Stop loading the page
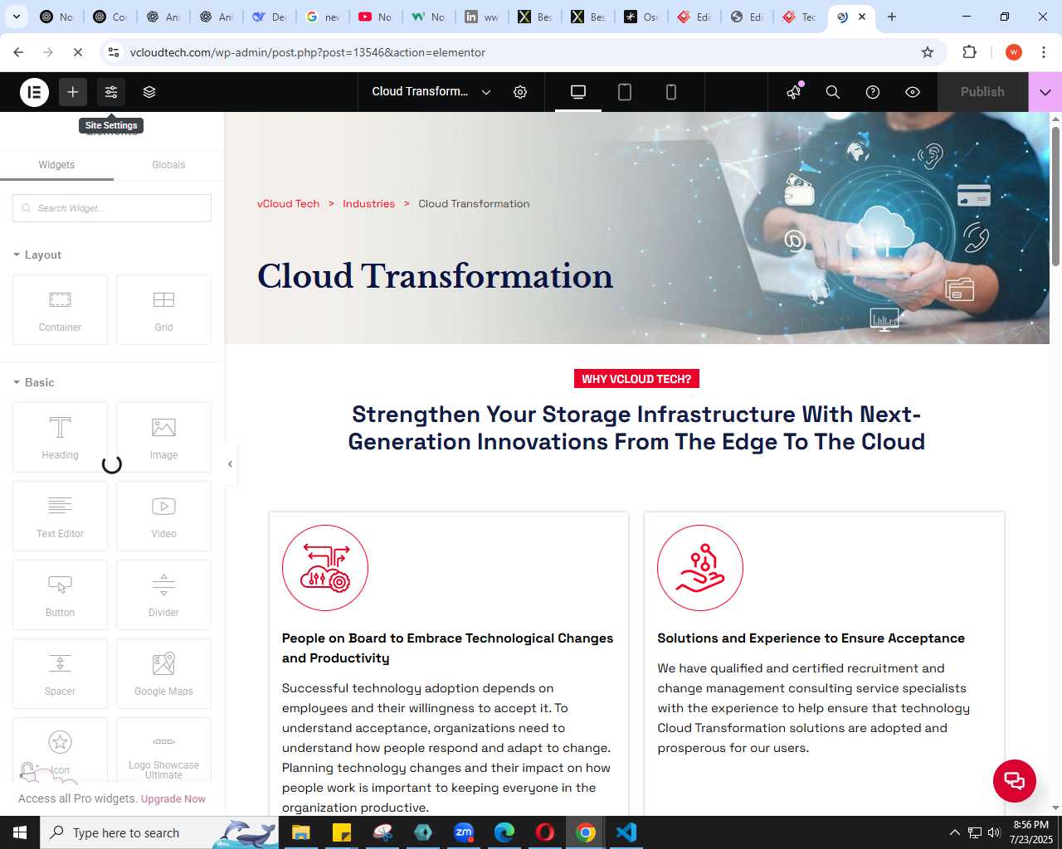The height and width of the screenshot is (849, 1062). point(78,52)
